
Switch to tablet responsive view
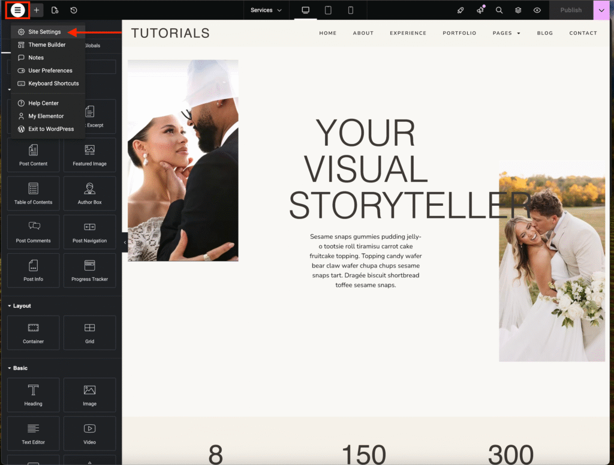tap(328, 10)
